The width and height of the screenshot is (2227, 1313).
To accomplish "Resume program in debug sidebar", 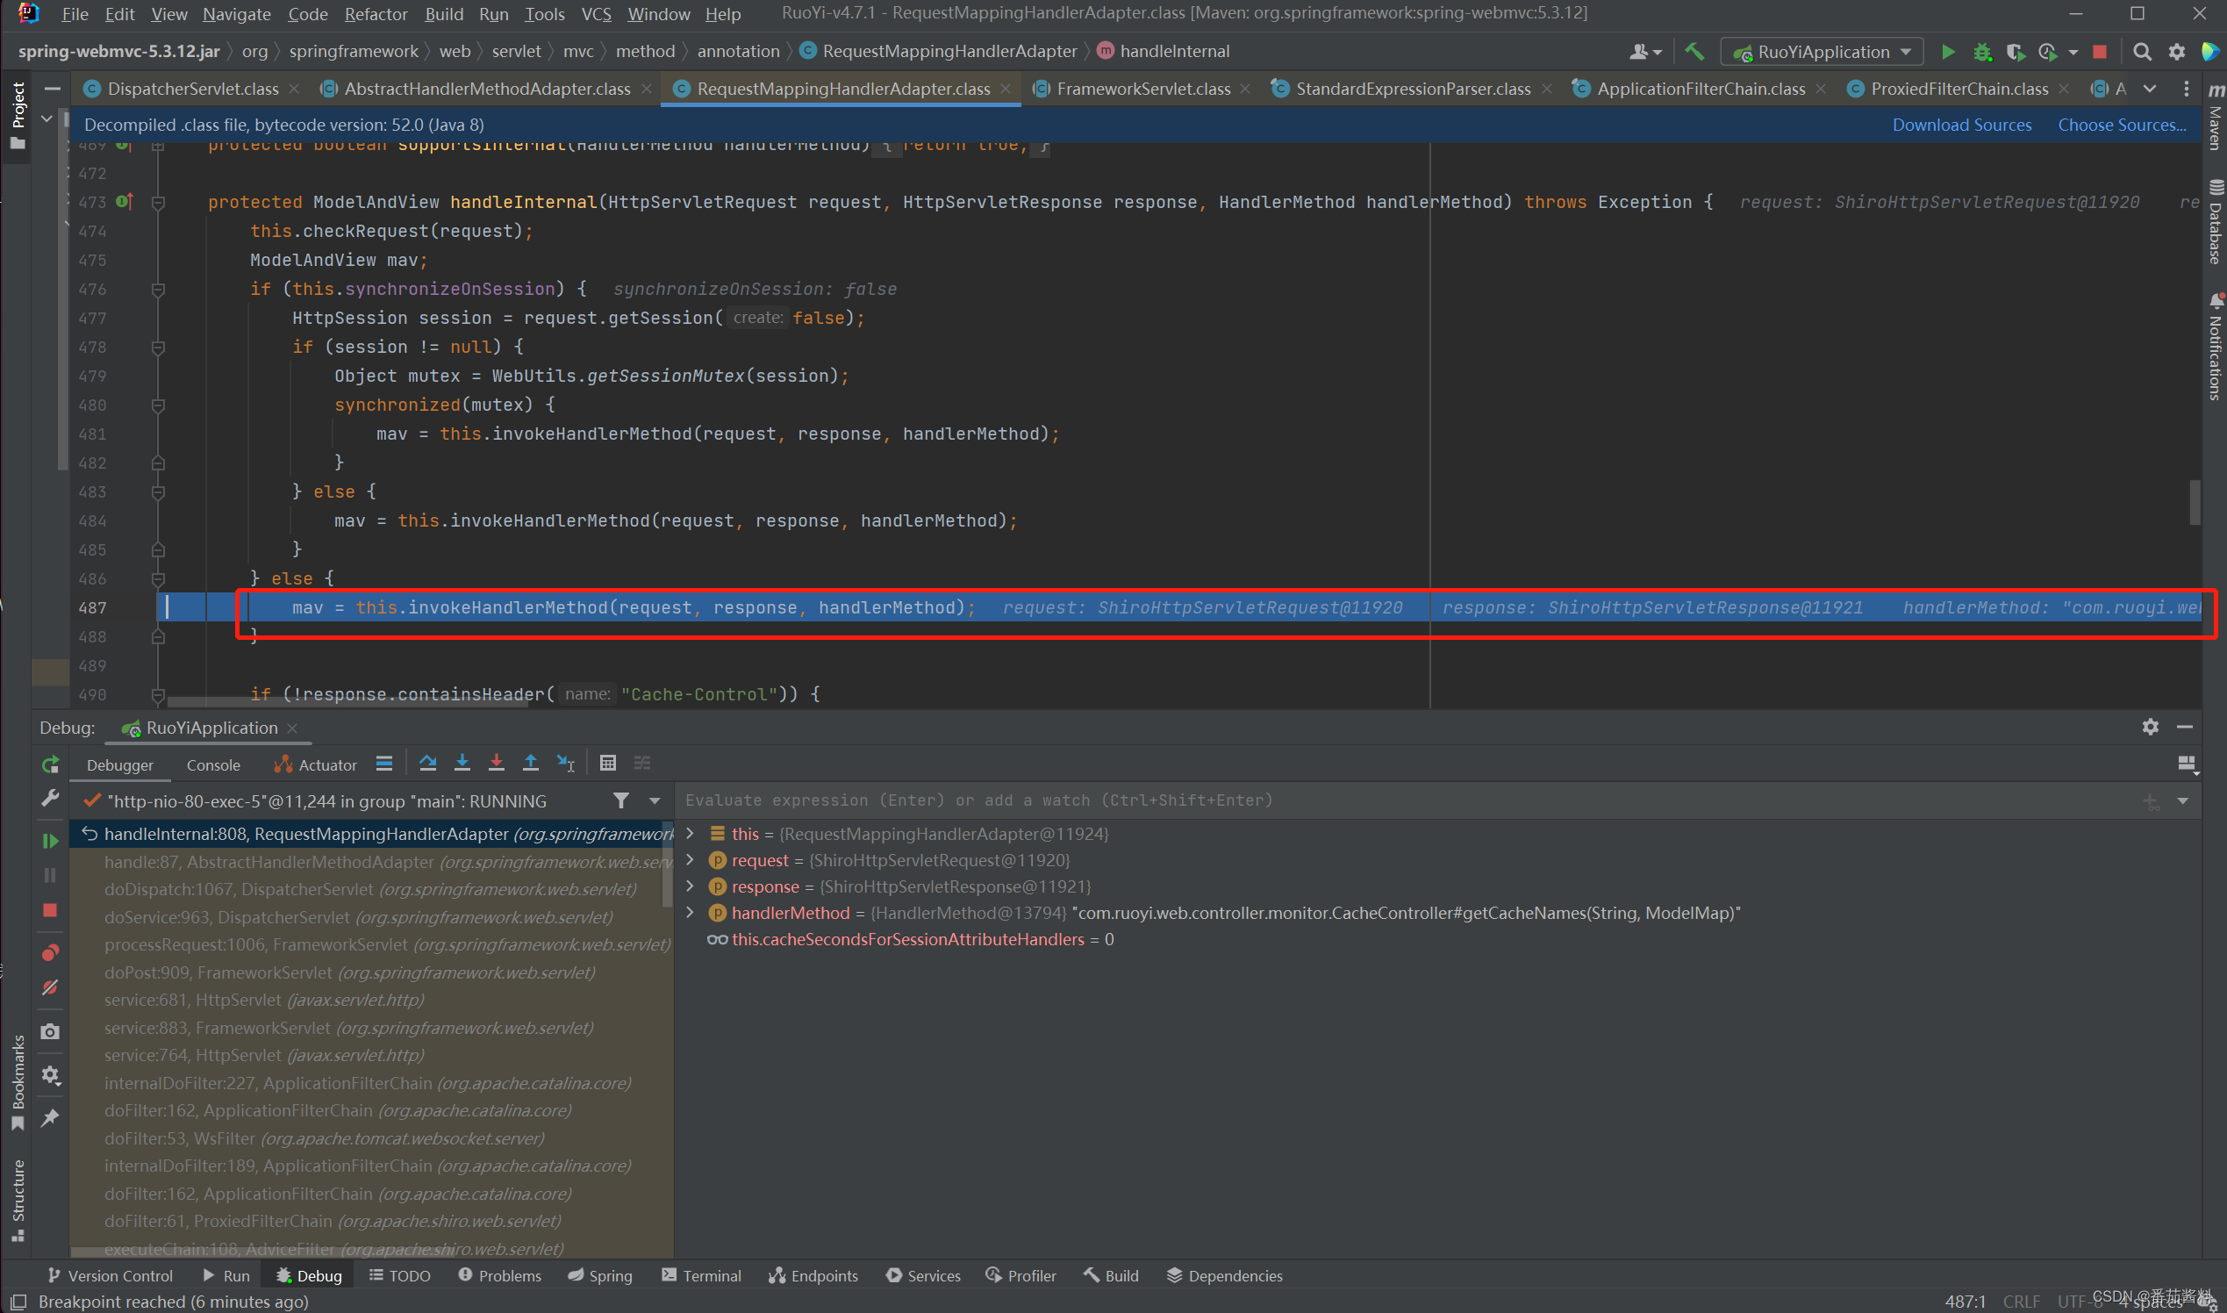I will pos(50,841).
